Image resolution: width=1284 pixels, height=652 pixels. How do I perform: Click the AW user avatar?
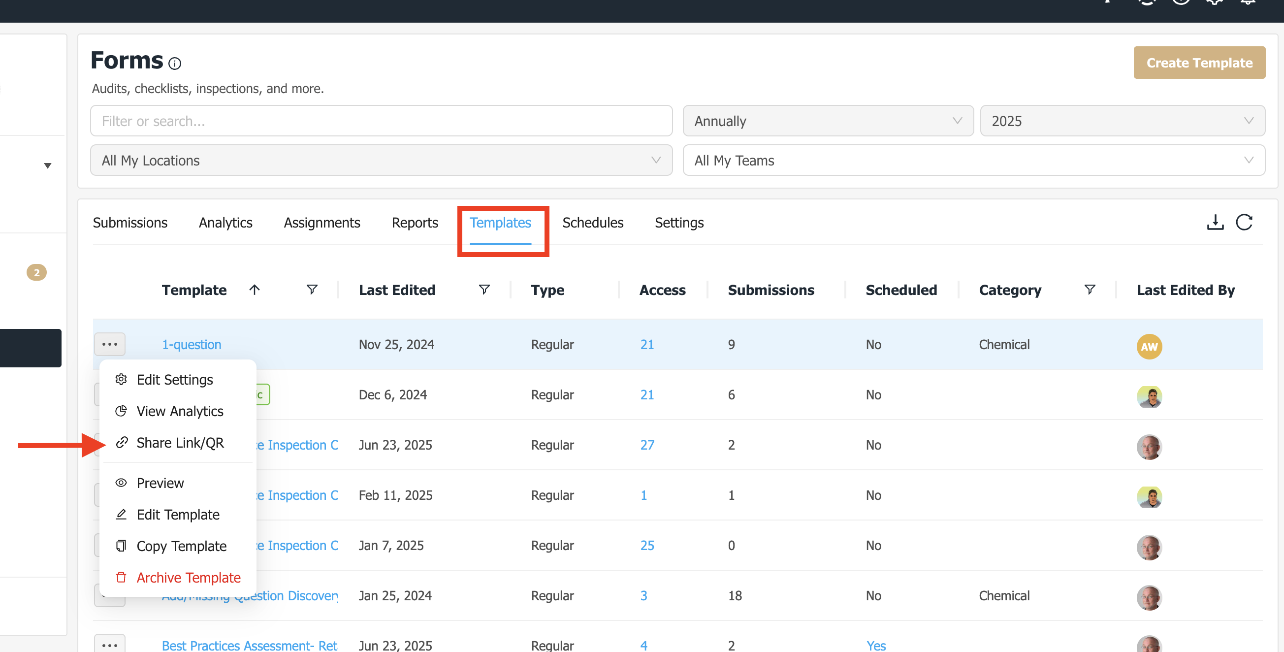coord(1149,347)
